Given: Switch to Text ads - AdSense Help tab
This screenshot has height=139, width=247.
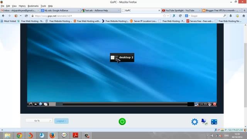Looking at the screenshot, I should pyautogui.click(x=100, y=10).
